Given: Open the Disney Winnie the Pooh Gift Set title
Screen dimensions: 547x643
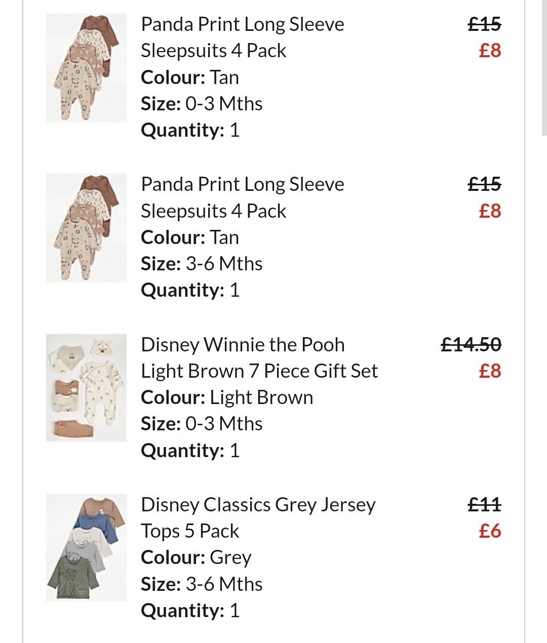Looking at the screenshot, I should [259, 358].
